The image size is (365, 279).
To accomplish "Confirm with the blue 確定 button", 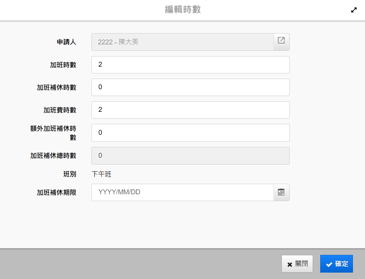I will click(x=336, y=264).
